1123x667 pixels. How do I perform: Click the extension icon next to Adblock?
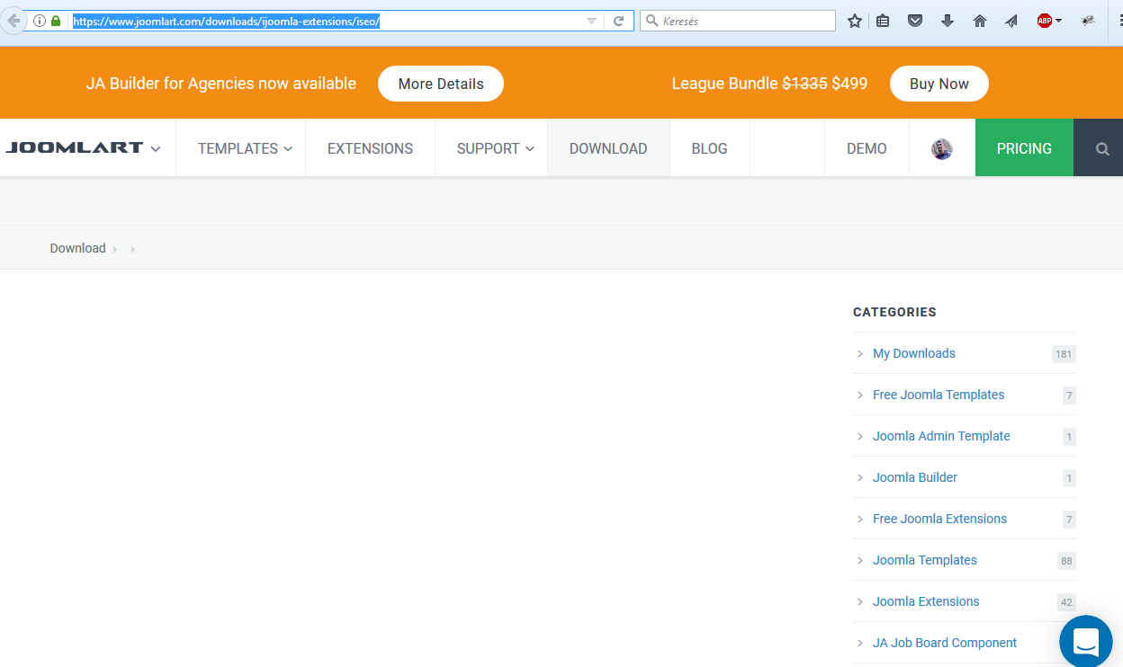click(x=1088, y=21)
